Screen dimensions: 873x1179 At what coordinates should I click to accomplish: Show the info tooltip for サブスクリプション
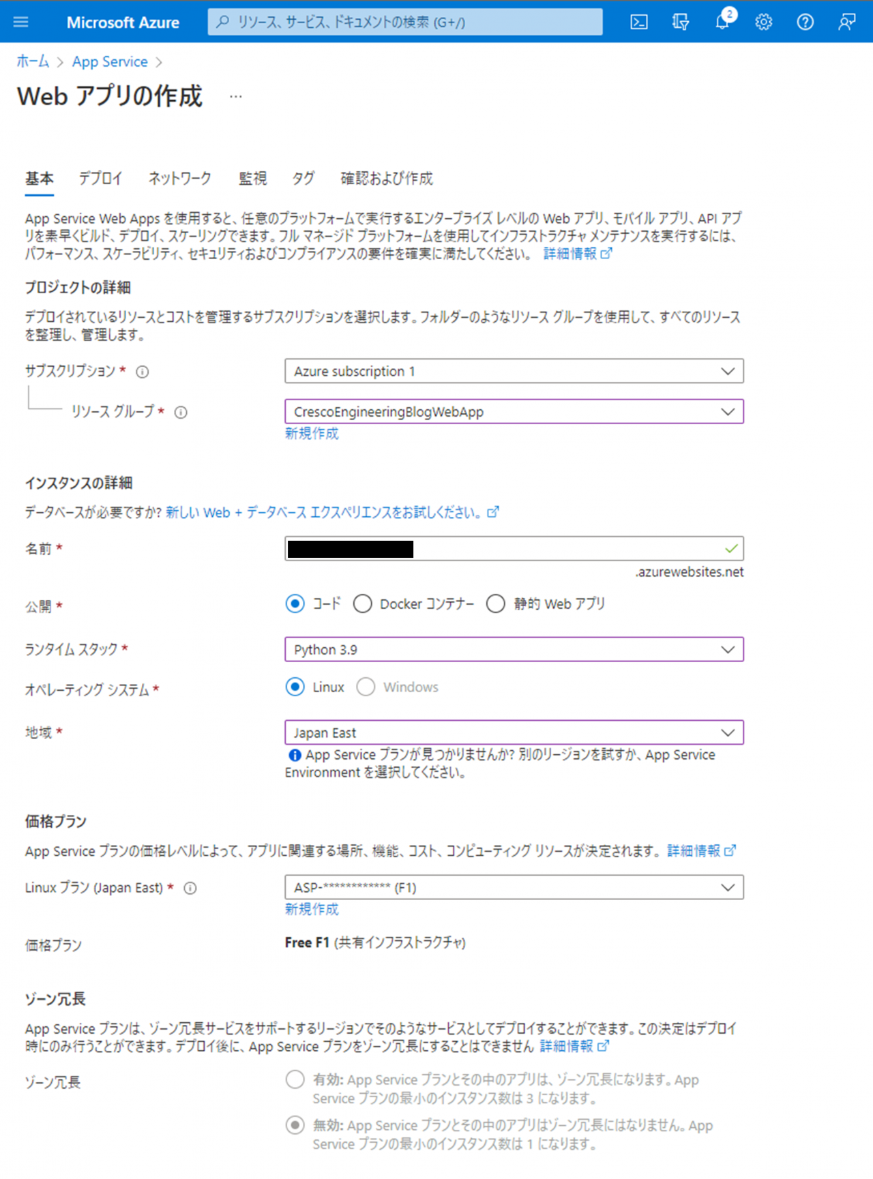pyautogui.click(x=143, y=372)
